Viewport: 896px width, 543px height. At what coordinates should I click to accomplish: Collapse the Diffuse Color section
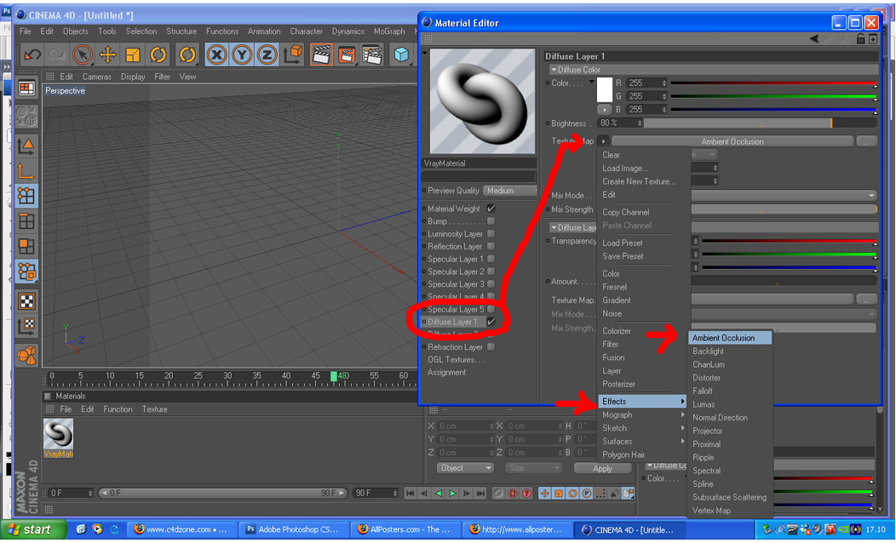[553, 69]
